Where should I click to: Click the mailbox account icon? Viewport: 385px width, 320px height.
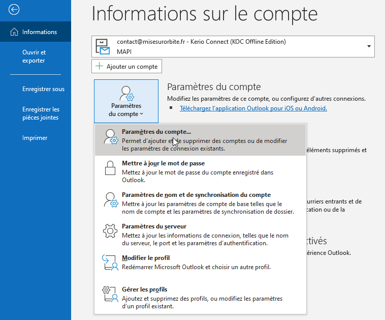tap(103, 47)
